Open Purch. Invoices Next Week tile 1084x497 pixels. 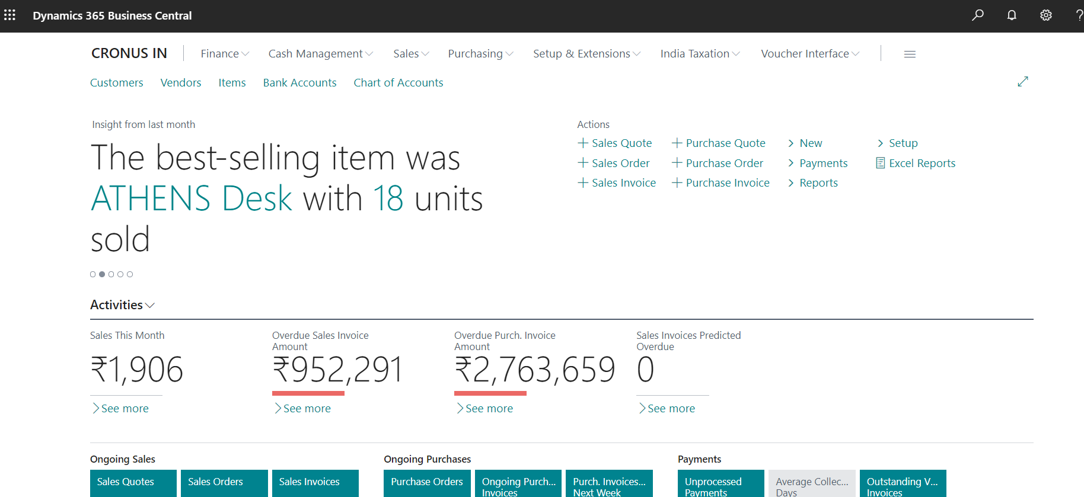pyautogui.click(x=609, y=483)
